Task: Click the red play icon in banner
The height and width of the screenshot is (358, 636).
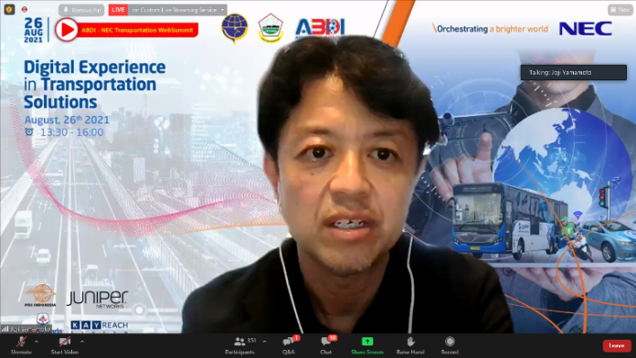Action: [67, 29]
